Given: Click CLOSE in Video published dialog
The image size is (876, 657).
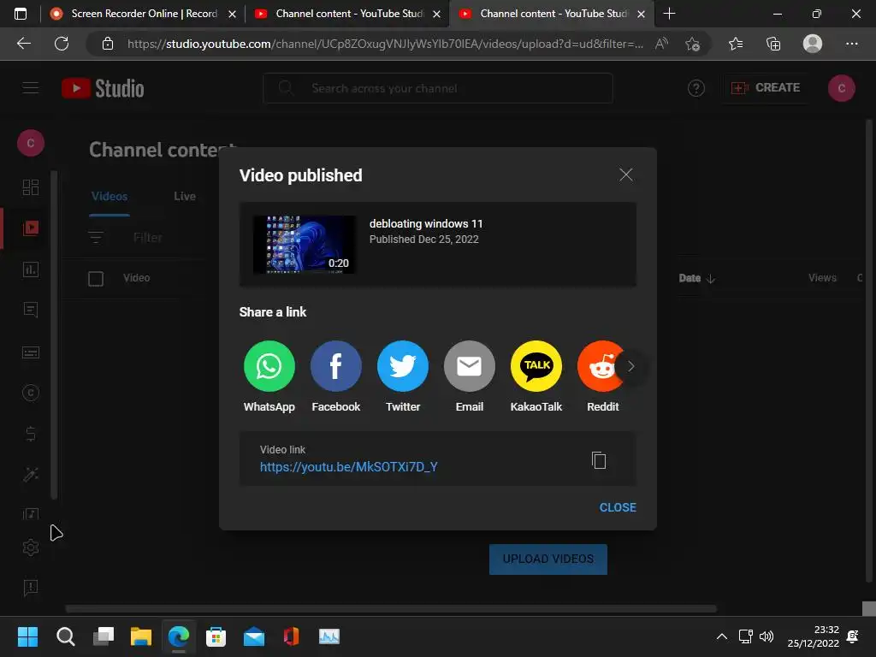Looking at the screenshot, I should pos(618,507).
